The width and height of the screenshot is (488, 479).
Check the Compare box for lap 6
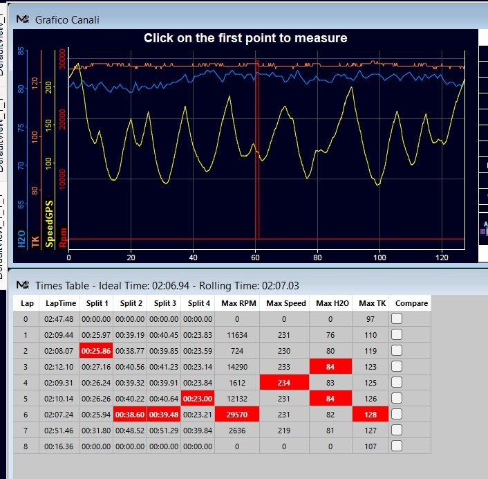point(397,414)
